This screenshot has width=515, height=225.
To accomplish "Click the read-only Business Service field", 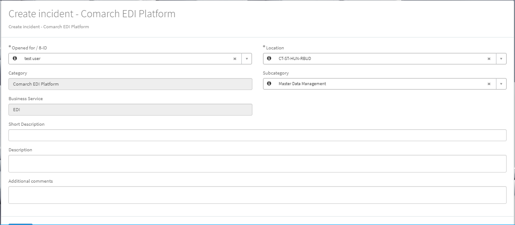I will 130,109.
